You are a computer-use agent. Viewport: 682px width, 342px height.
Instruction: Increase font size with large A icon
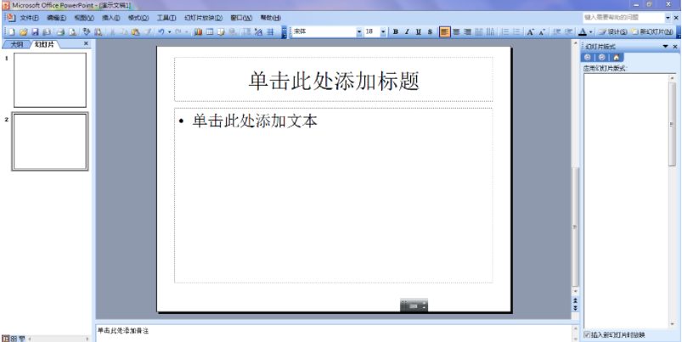531,31
